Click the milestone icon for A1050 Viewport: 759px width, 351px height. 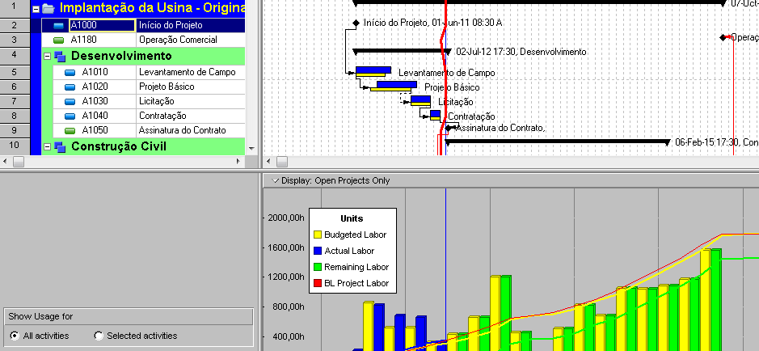(70, 131)
